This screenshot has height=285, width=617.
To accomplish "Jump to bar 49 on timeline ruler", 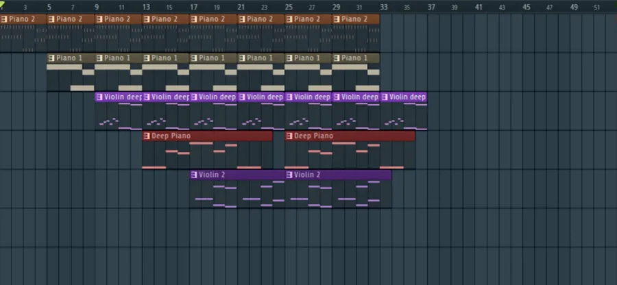I will 574,7.
